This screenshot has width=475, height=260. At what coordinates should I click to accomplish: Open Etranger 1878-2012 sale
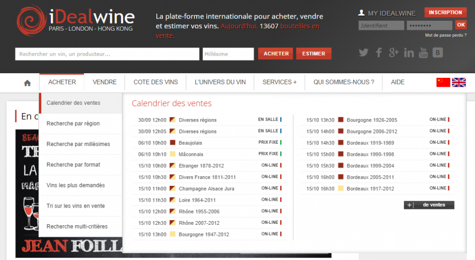point(210,165)
